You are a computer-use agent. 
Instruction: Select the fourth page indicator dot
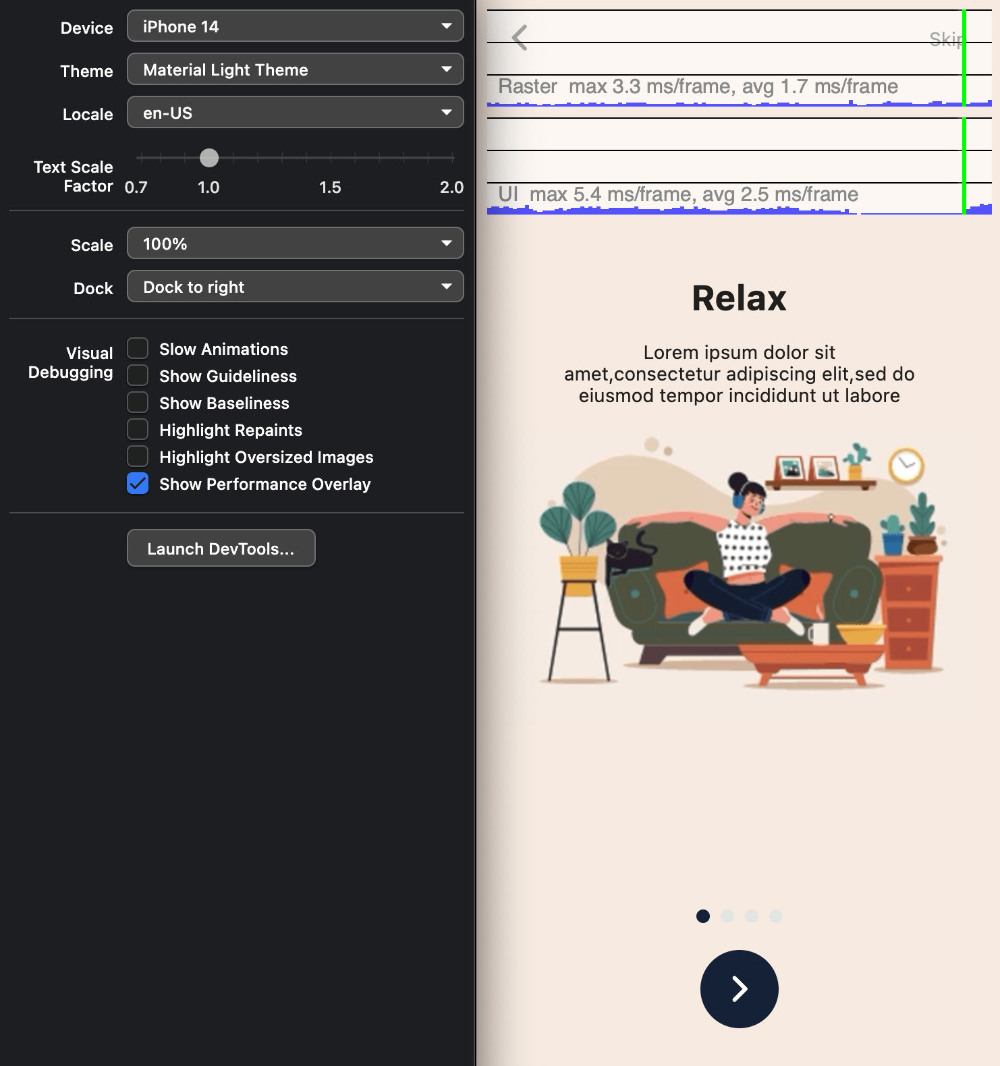[776, 916]
